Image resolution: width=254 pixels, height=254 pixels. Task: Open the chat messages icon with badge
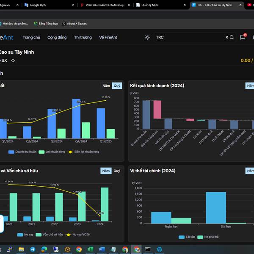coord(243,37)
